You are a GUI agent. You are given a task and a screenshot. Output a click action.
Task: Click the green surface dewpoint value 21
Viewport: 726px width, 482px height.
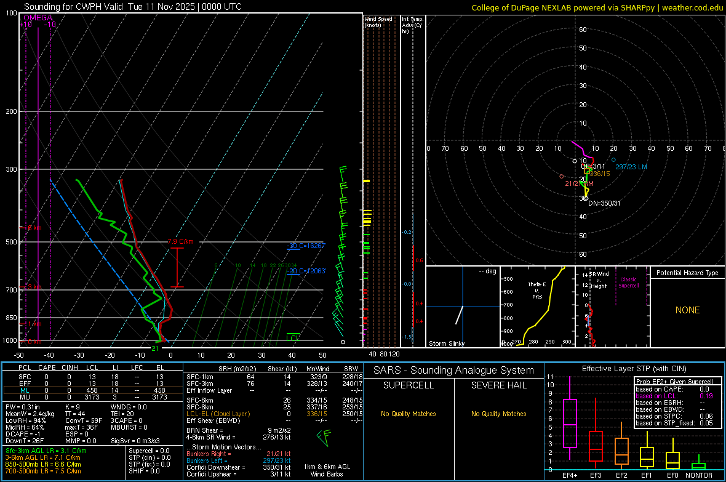pos(155,348)
